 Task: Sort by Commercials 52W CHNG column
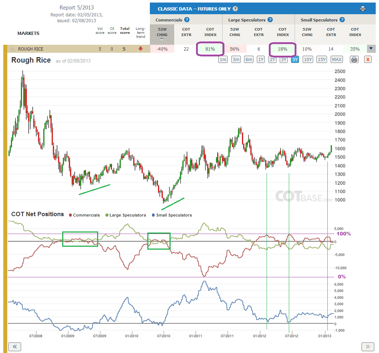162,34
